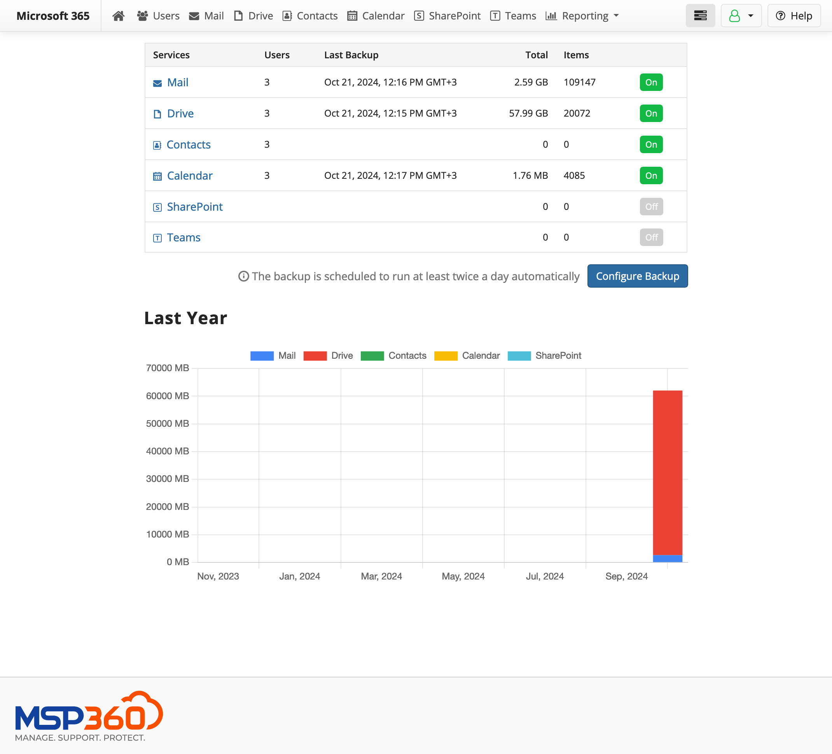Image resolution: width=832 pixels, height=754 pixels.
Task: Click the envelope icon in Mail row
Action: [157, 83]
